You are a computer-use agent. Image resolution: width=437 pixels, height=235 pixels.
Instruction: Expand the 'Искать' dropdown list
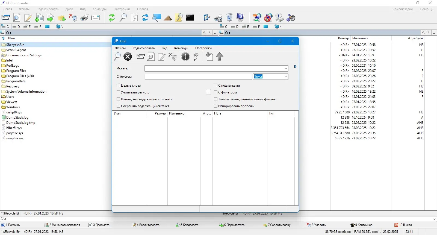[286, 69]
